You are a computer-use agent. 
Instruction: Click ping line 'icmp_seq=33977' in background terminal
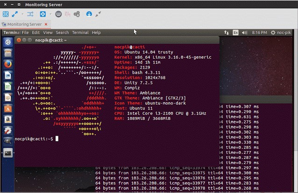click(187, 183)
